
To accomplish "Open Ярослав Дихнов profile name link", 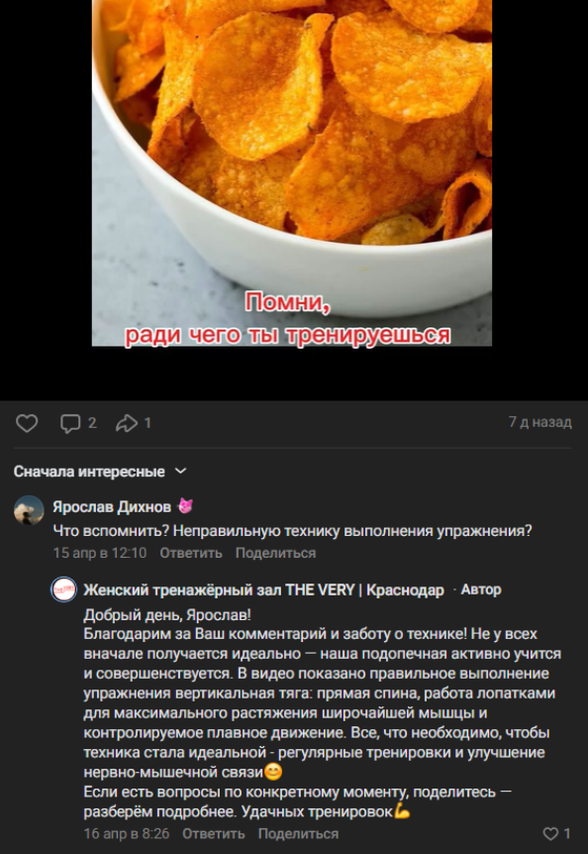I will click(112, 507).
